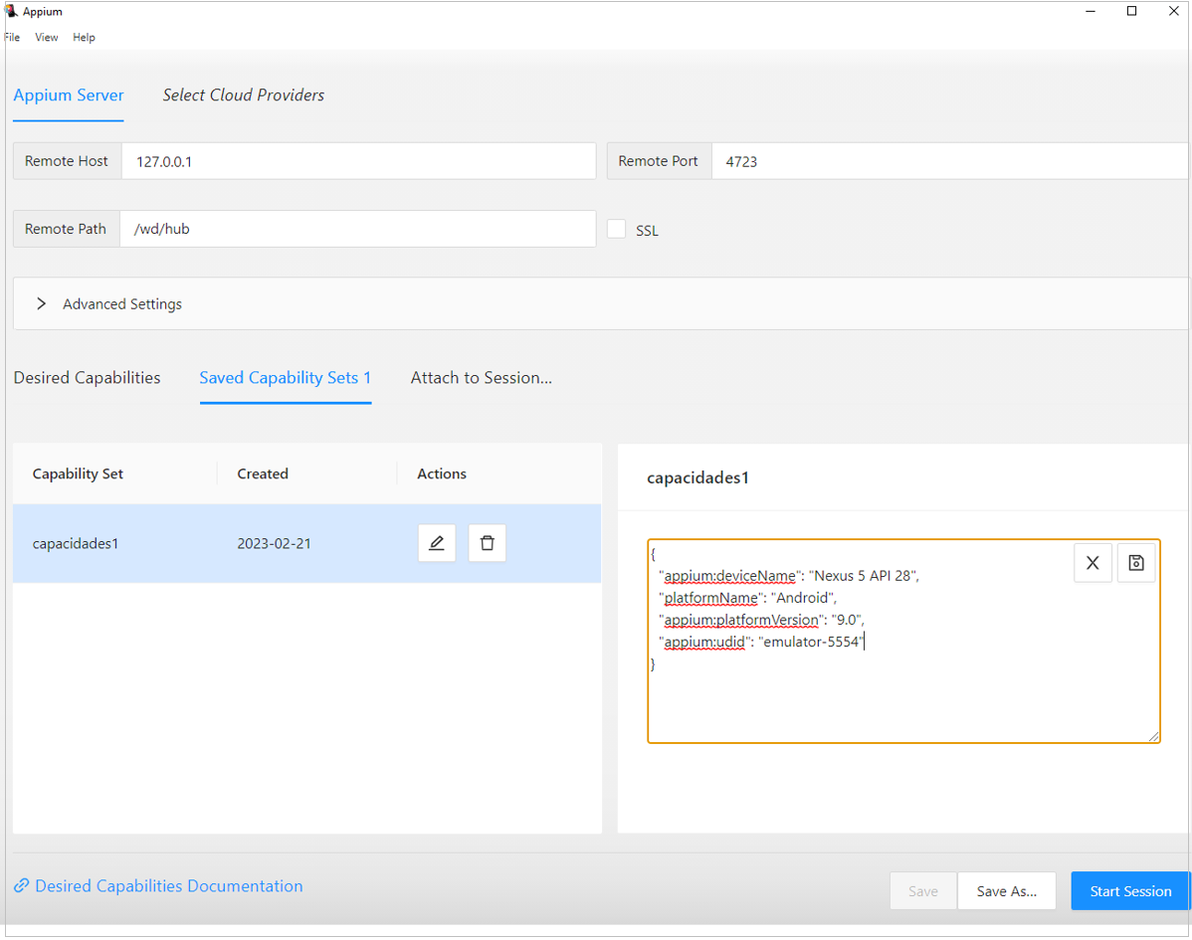Image resolution: width=1192 pixels, height=940 pixels.
Task: Switch to the Attach to Session tab
Action: click(x=481, y=378)
